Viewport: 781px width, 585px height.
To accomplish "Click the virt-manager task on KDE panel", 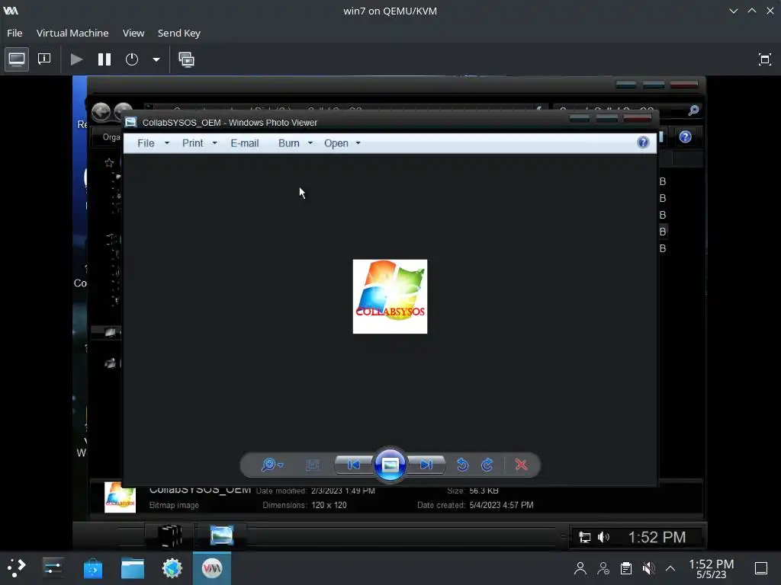I will [x=212, y=568].
